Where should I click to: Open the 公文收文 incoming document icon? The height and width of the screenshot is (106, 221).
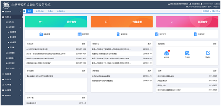click(x=157, y=34)
